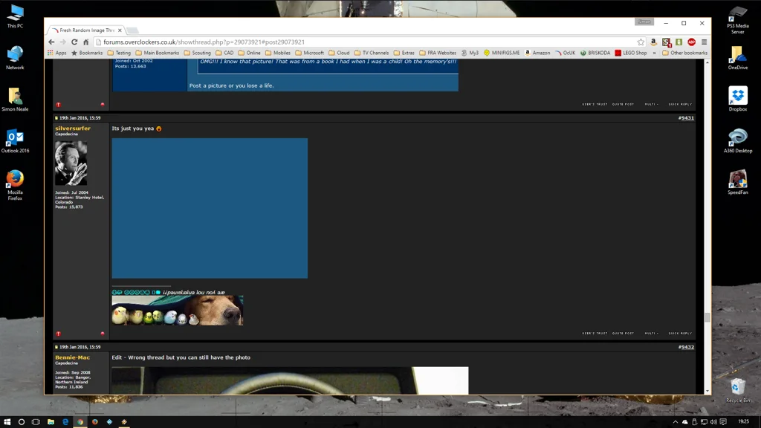This screenshot has width=761, height=428.
Task: Open silversurfer's user profile name
Action: tap(73, 129)
